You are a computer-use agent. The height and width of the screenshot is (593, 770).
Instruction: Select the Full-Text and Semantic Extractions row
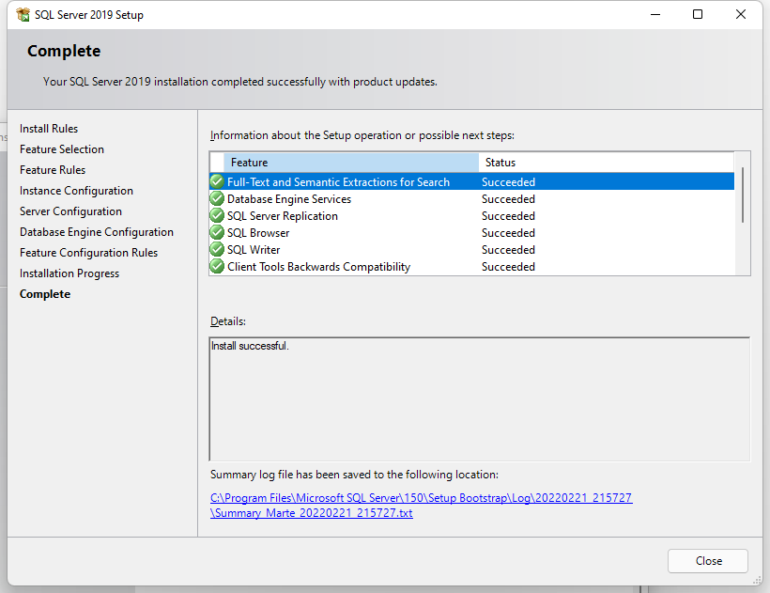pyautogui.click(x=472, y=181)
